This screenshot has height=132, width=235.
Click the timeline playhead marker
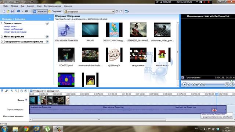pyautogui.click(x=217, y=94)
